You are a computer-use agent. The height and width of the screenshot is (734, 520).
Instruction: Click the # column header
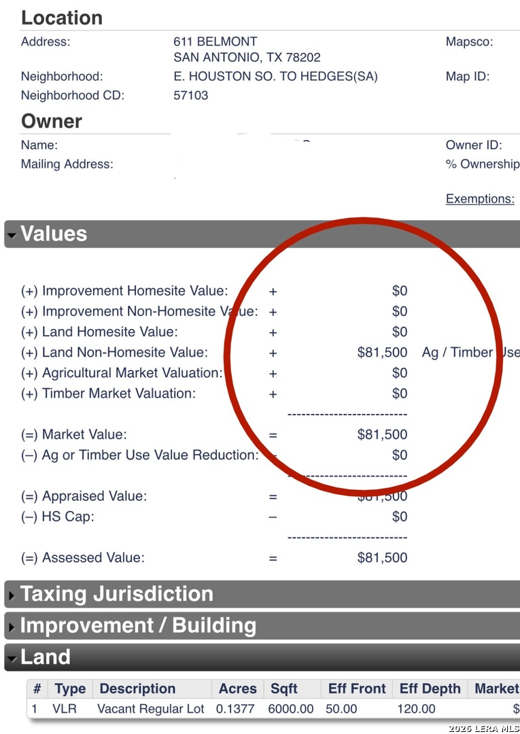click(37, 688)
